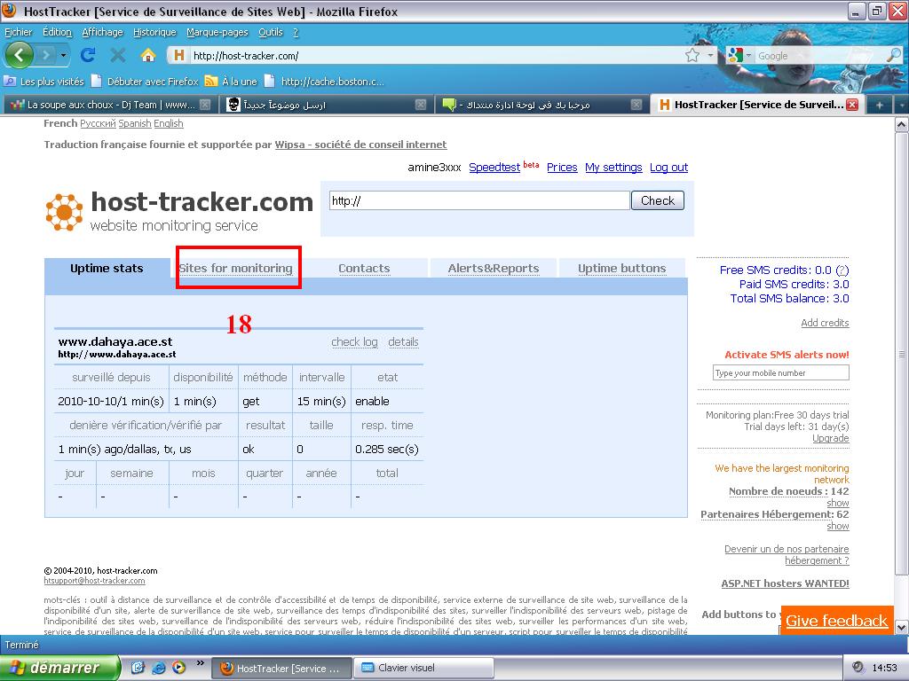The width and height of the screenshot is (909, 681).
Task: Close the HostTracker browser tab
Action: pos(851,105)
